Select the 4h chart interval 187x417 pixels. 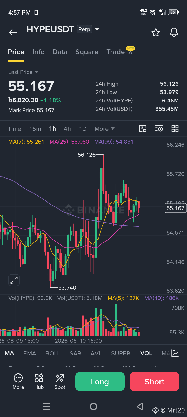pos(67,129)
